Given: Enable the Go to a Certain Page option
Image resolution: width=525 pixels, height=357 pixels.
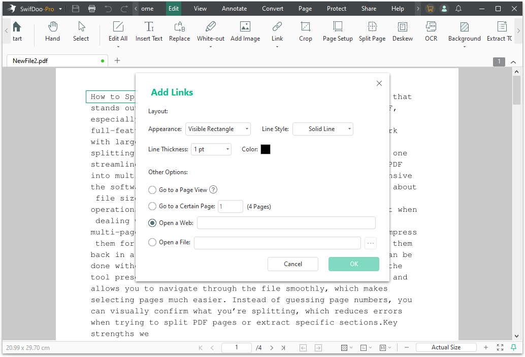Looking at the screenshot, I should [x=152, y=206].
